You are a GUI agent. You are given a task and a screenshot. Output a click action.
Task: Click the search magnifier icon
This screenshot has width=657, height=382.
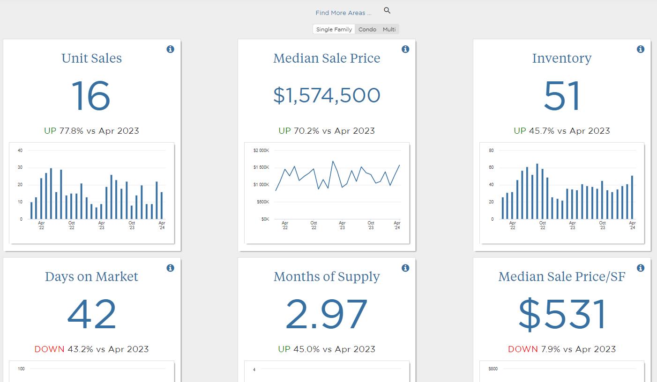(x=387, y=11)
